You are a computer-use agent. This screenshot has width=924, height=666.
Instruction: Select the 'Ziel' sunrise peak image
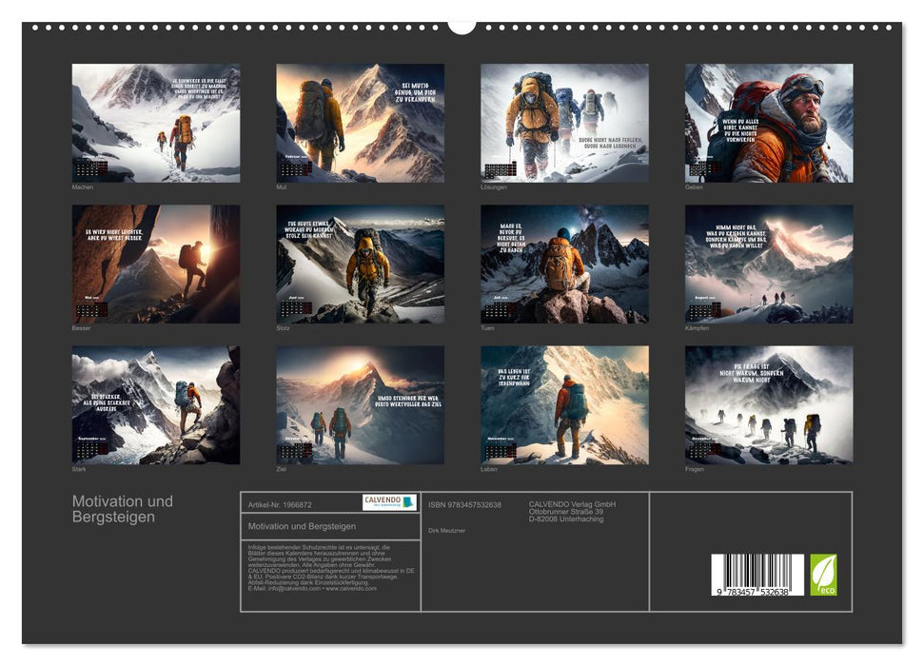click(360, 404)
